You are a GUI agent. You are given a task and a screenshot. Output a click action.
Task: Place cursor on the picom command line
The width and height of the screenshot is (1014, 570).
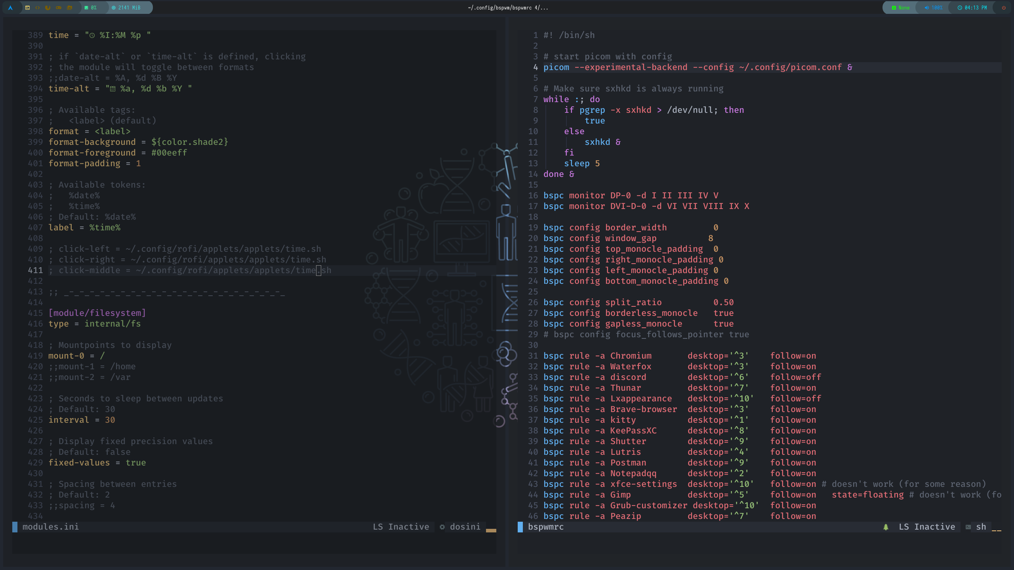point(697,67)
